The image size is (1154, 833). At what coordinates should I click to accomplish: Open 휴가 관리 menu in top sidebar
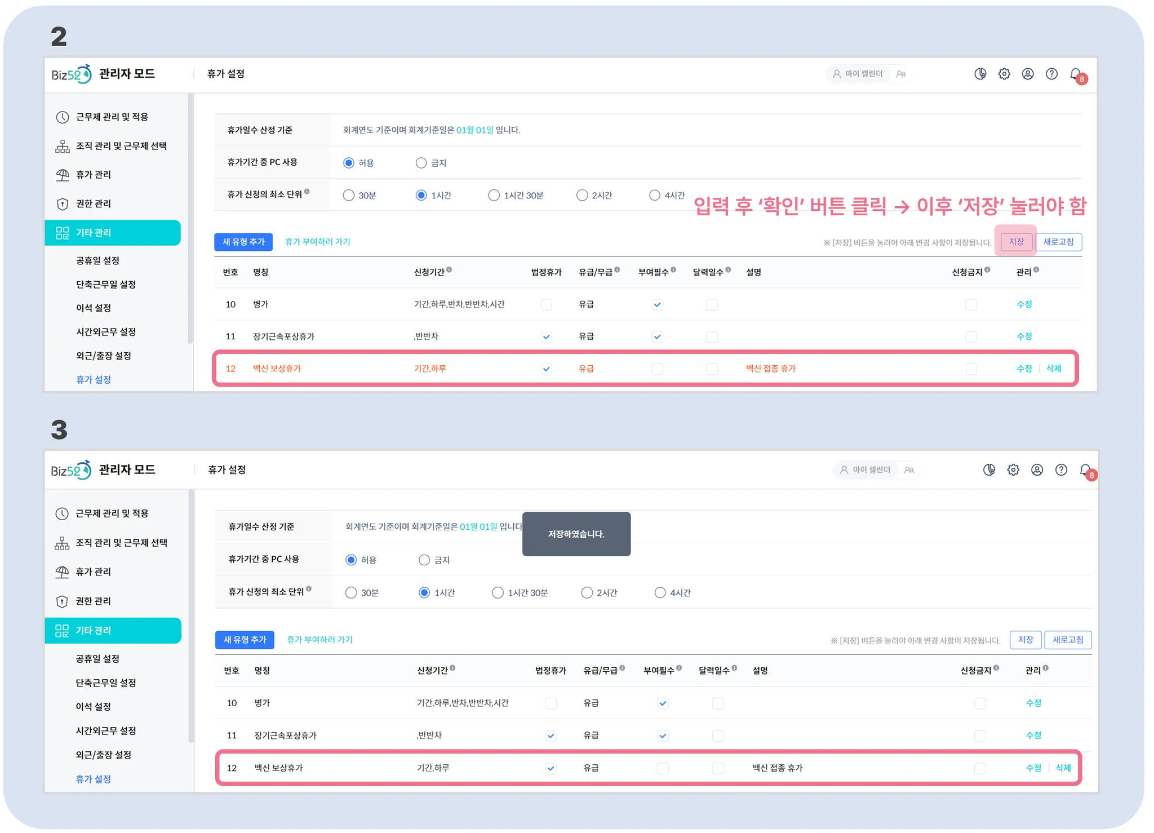94,175
